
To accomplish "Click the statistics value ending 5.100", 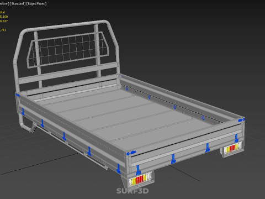I will click(x=4, y=17).
